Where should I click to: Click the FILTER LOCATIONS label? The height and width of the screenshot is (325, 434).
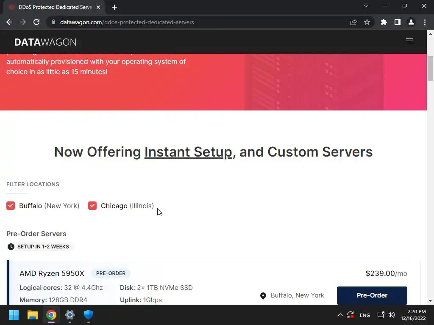click(x=33, y=185)
